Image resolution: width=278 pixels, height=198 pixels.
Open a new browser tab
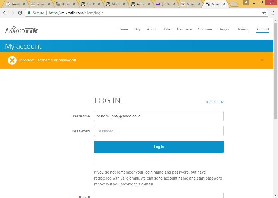[x=234, y=4]
